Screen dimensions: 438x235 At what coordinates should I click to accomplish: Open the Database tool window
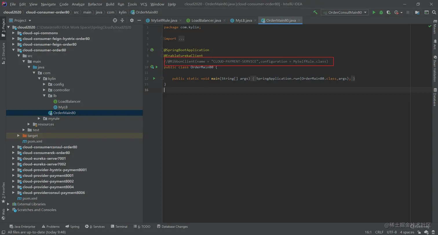[435, 97]
